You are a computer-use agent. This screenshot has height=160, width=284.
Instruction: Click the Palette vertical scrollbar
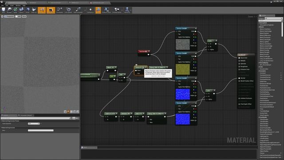click(283, 29)
